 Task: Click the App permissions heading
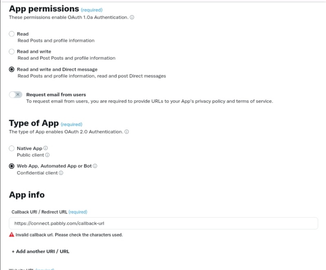tap(44, 9)
